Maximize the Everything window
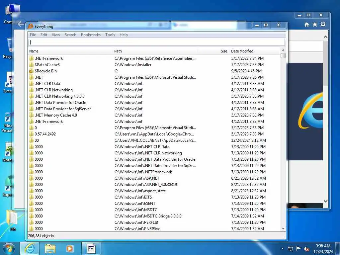The image size is (340, 255). (266, 25)
